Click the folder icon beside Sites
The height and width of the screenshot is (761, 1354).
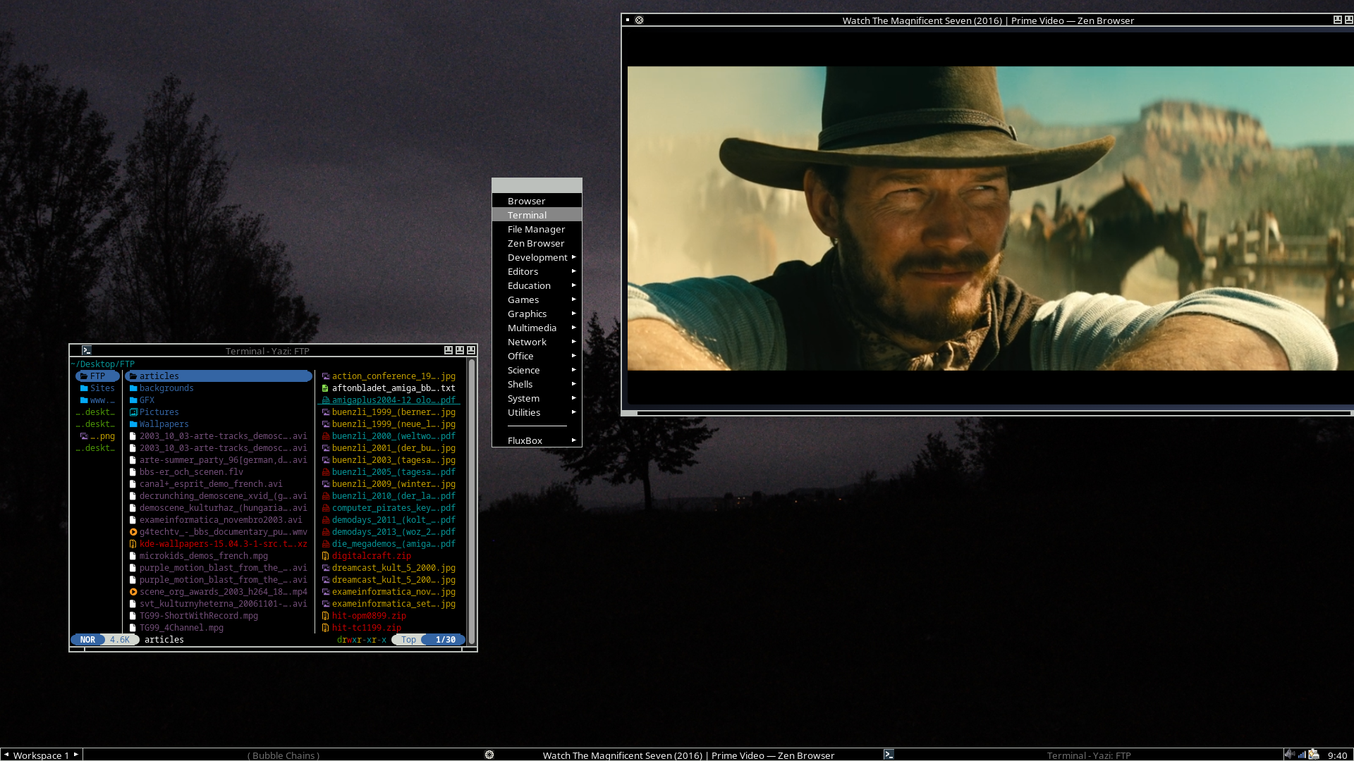tap(84, 388)
